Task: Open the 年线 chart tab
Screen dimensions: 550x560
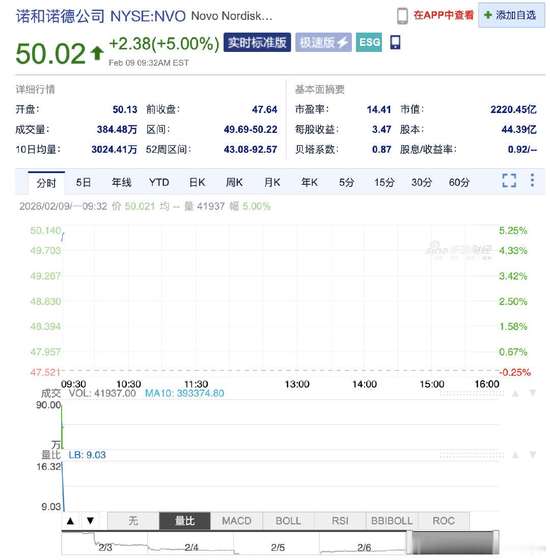Action: point(122,182)
